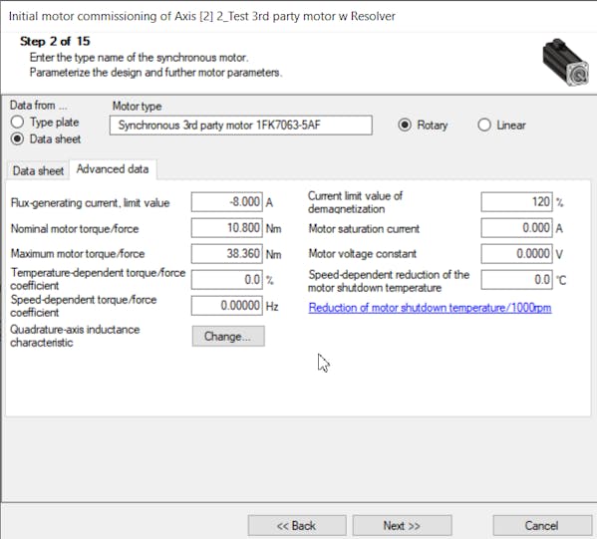The image size is (597, 539).
Task: Select the Type plate radio button
Action: tap(17, 123)
